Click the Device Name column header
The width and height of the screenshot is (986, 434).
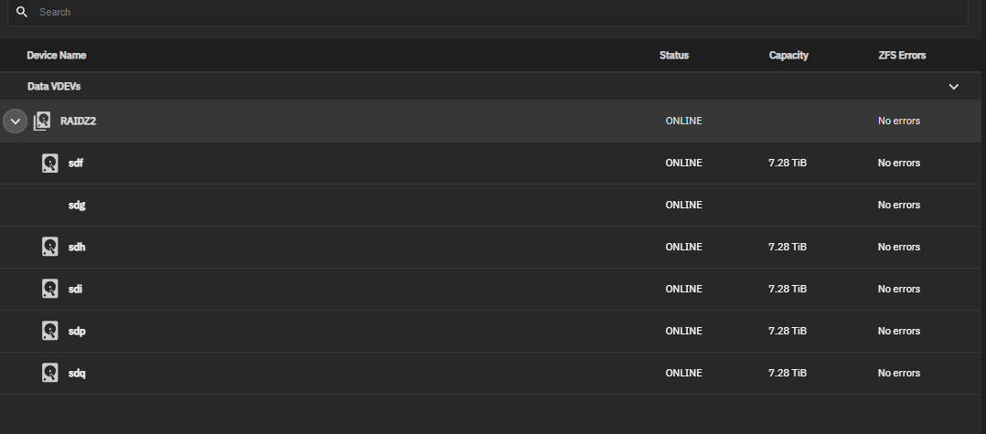(57, 55)
